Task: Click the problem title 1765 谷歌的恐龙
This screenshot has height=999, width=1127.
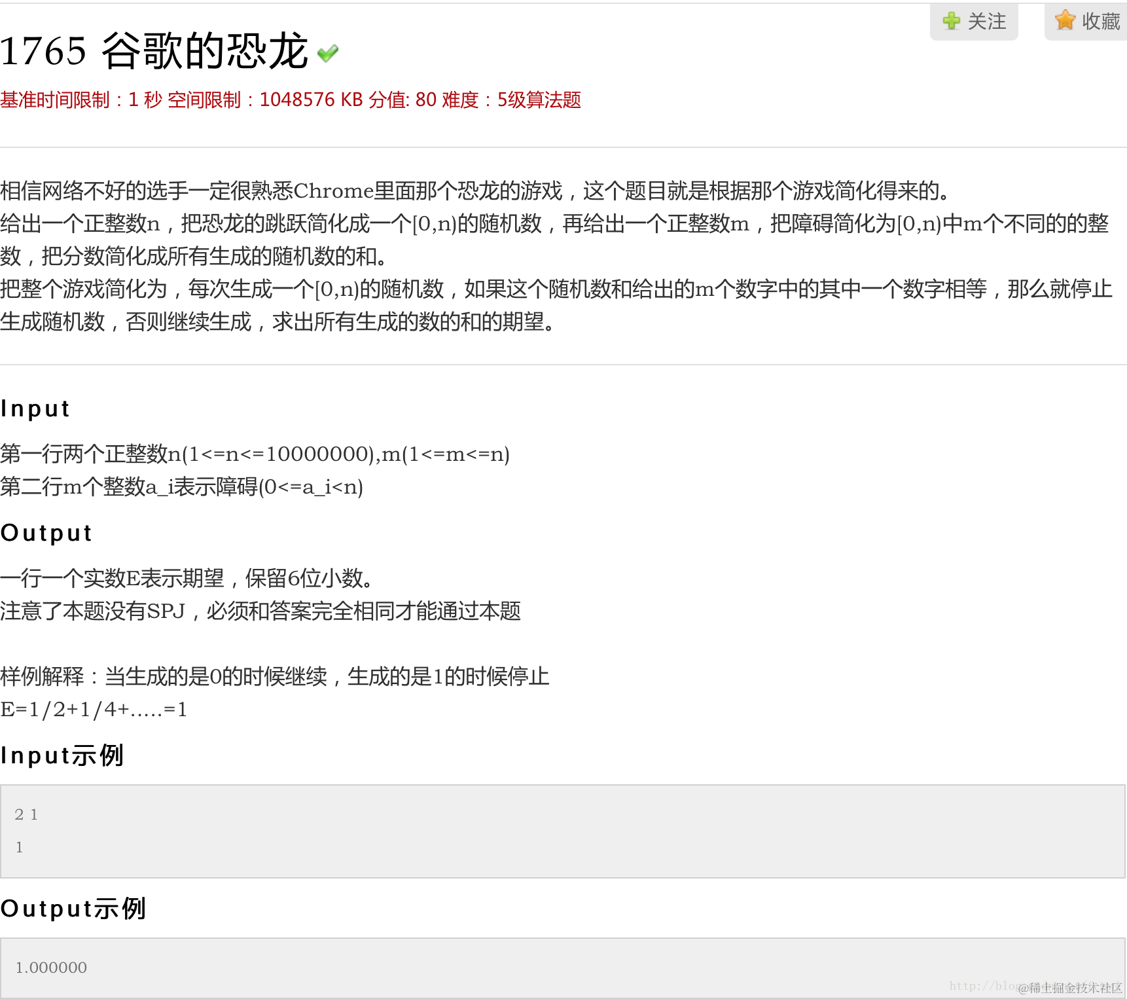Action: (154, 51)
